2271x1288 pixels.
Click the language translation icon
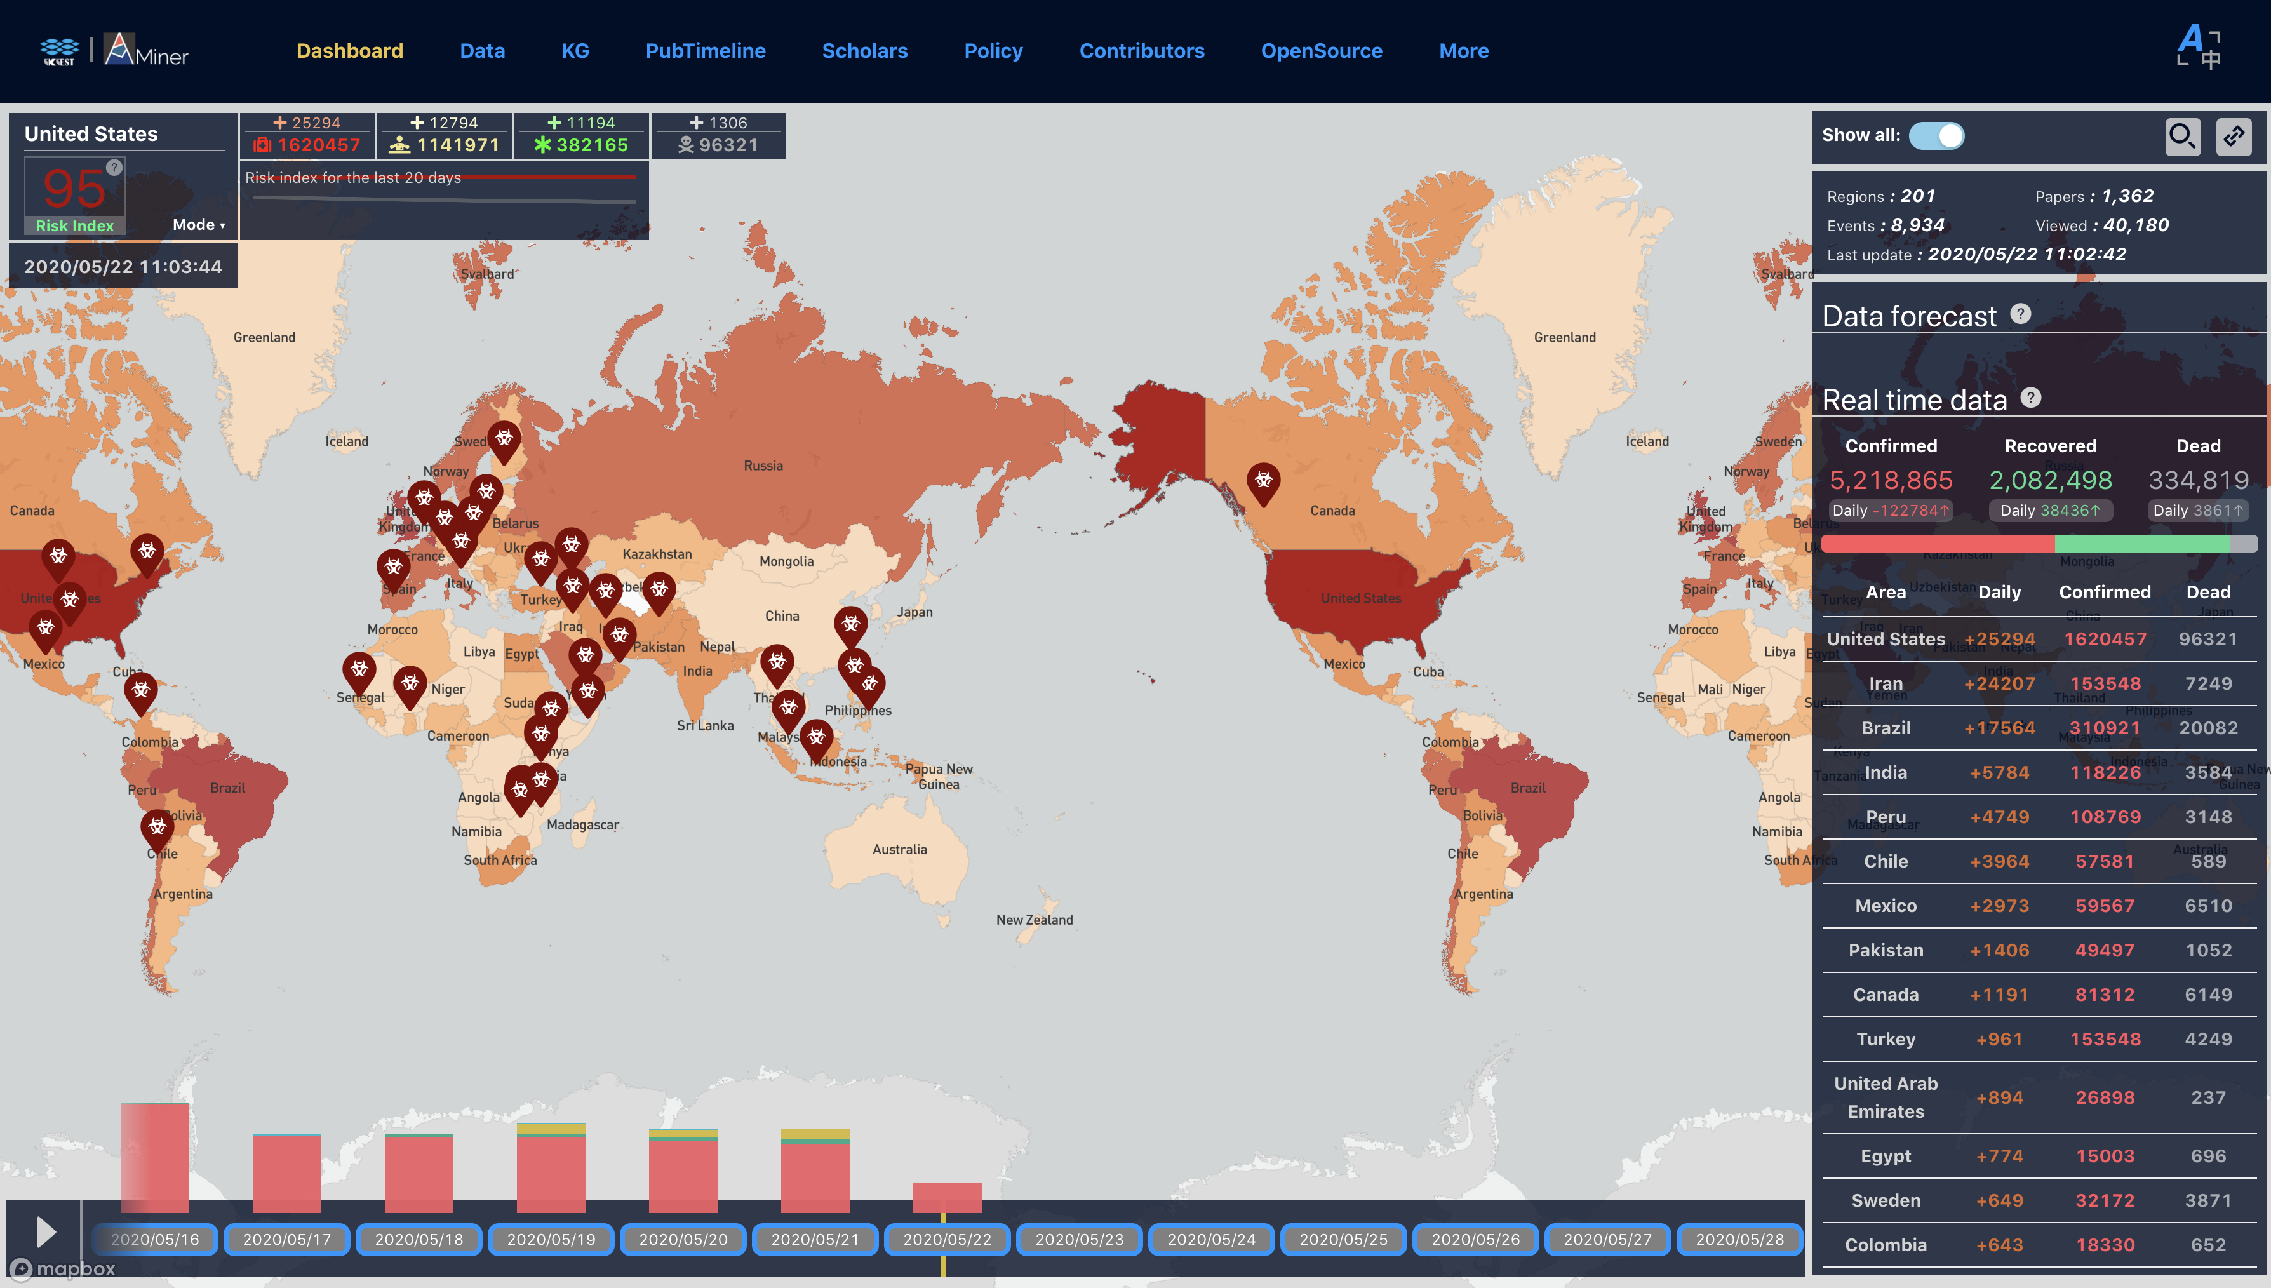coord(2199,47)
